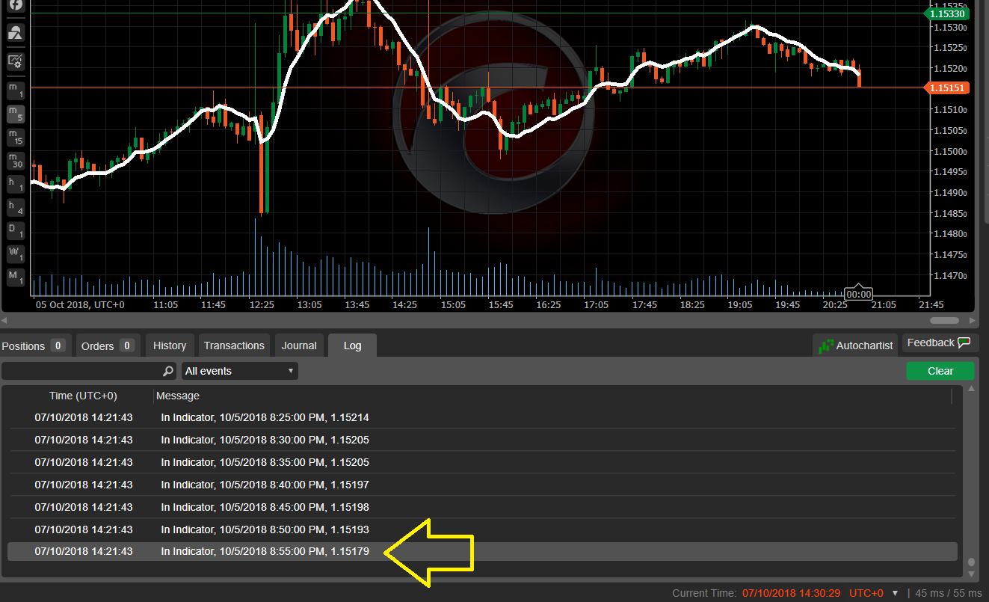The image size is (989, 602).
Task: Select the D1 daily timeframe button
Action: tap(16, 230)
